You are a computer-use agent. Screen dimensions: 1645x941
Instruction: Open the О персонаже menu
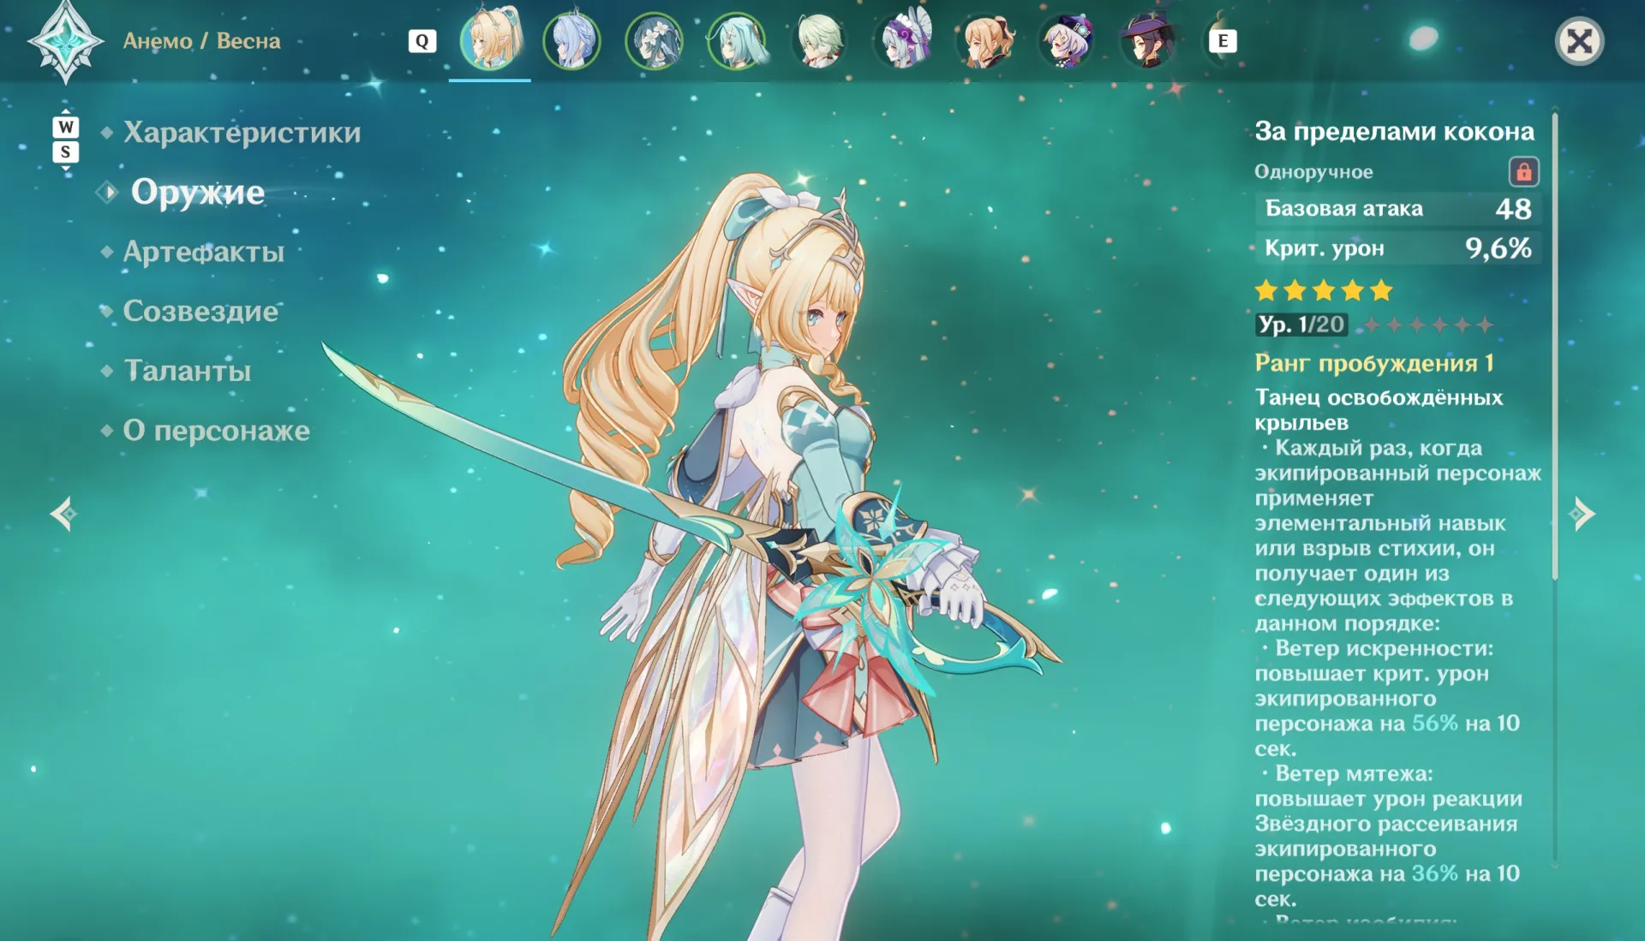tap(216, 430)
